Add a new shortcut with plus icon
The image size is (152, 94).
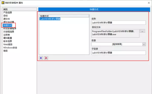point(41,58)
